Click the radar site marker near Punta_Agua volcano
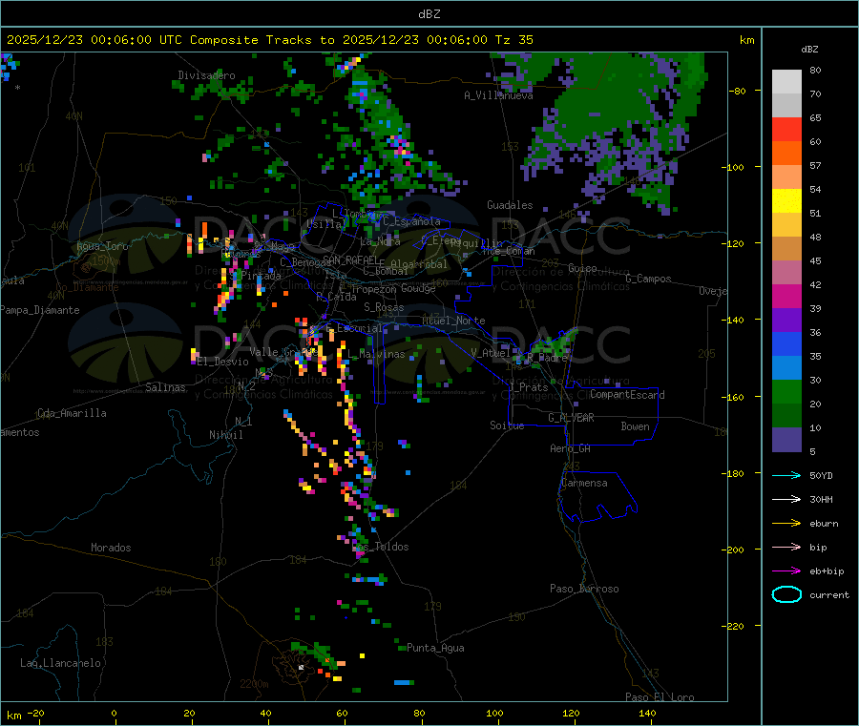The height and width of the screenshot is (726, 859). (301, 668)
